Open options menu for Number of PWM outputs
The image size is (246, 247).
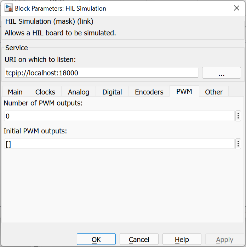[x=238, y=116]
